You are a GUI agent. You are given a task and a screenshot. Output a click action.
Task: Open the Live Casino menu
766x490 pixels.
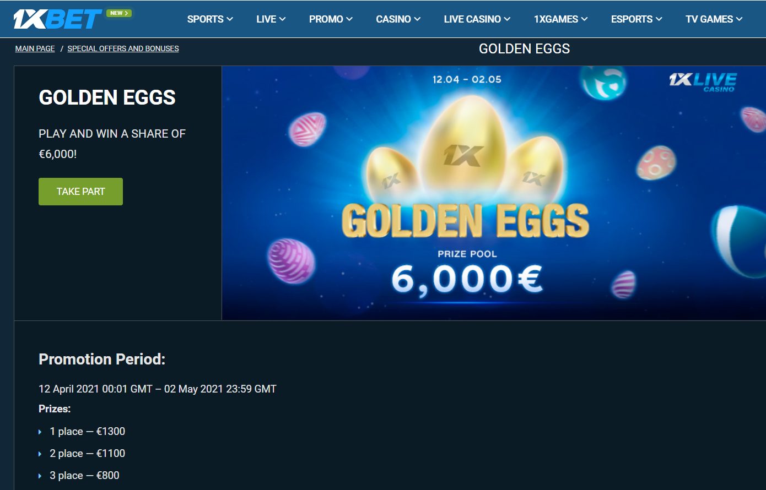(x=477, y=19)
